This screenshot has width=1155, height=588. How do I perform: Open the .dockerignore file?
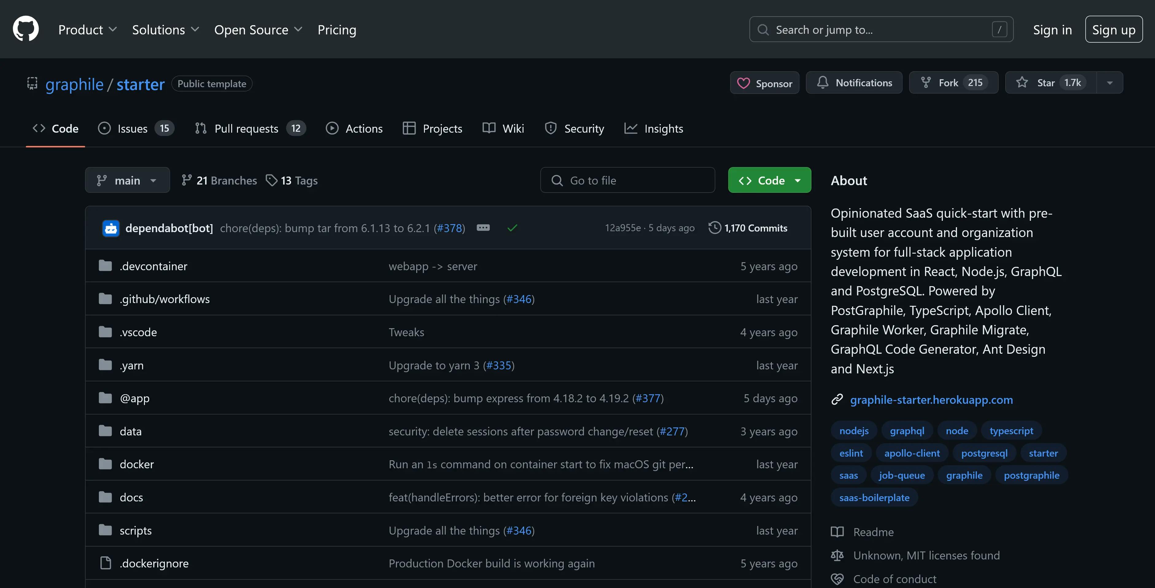154,563
